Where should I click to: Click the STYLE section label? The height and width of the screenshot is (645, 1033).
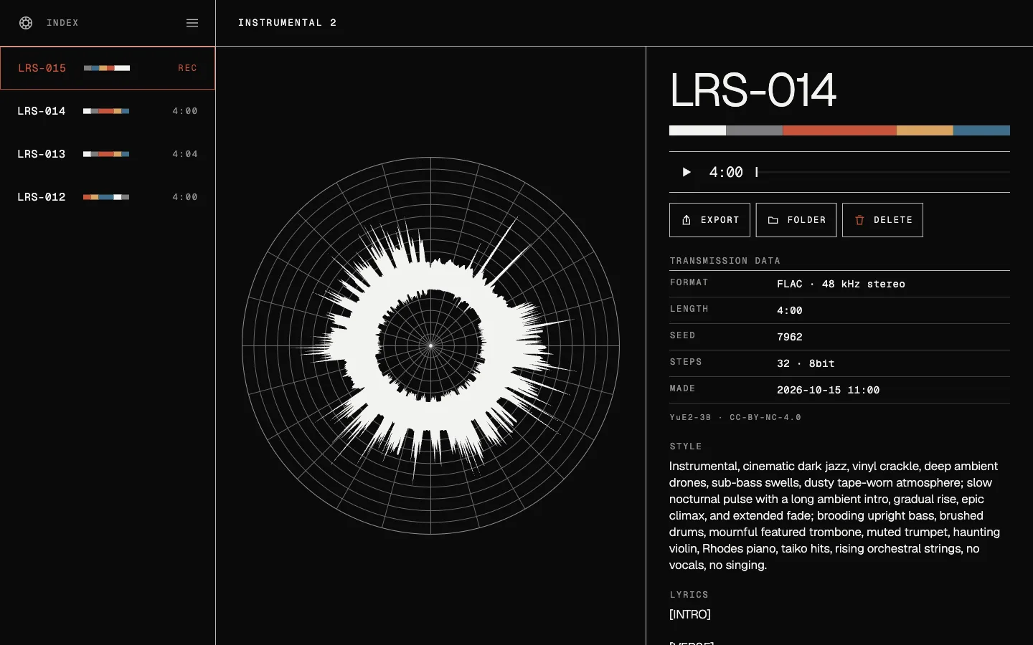point(686,446)
